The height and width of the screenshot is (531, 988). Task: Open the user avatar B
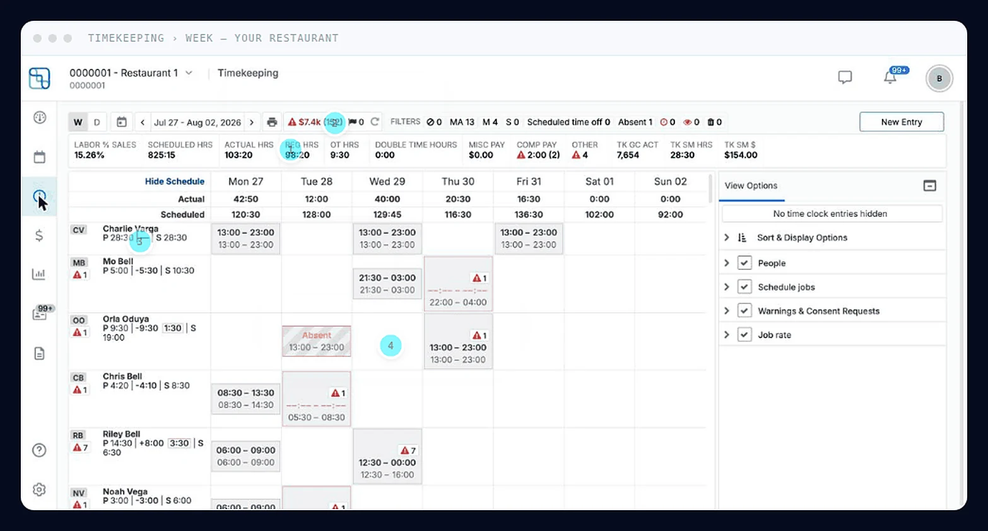point(939,78)
